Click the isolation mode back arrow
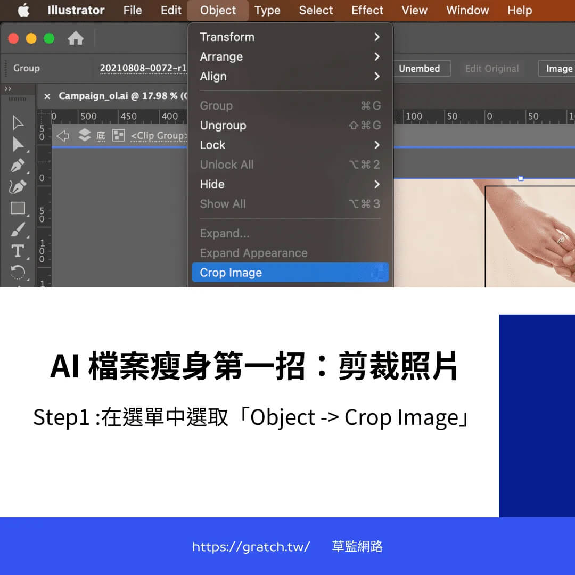575x575 pixels. [x=63, y=136]
